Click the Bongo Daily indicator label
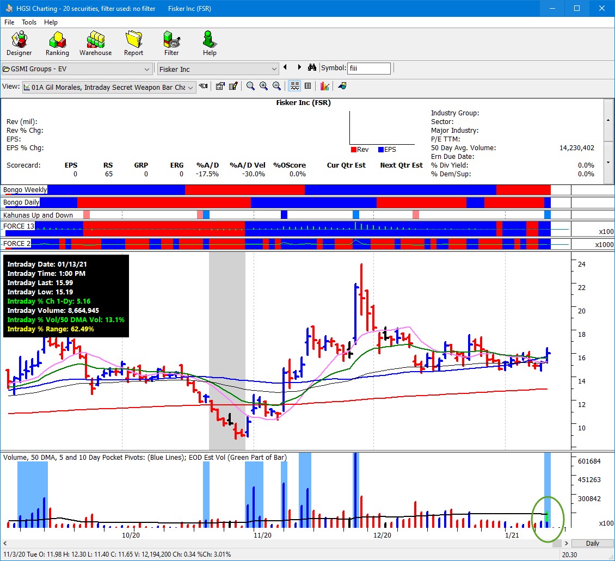 pos(21,202)
